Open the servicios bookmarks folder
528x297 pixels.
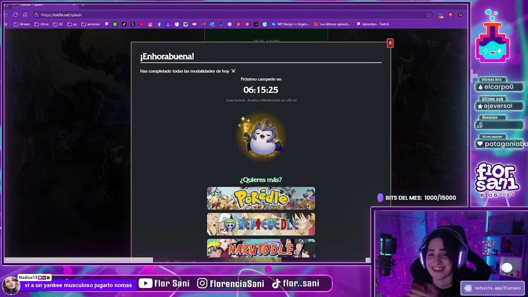(x=90, y=24)
